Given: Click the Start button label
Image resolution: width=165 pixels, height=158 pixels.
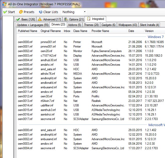Looking at the screenshot, I should coord(11,12).
